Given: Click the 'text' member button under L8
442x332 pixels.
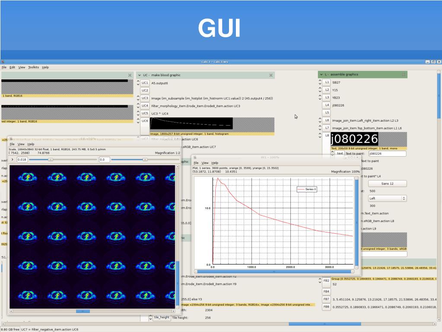Looking at the screenshot, I should (x=340, y=154).
